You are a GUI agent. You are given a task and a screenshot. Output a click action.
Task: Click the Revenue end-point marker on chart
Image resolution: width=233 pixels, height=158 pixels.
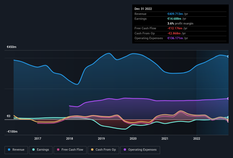click(x=228, y=56)
